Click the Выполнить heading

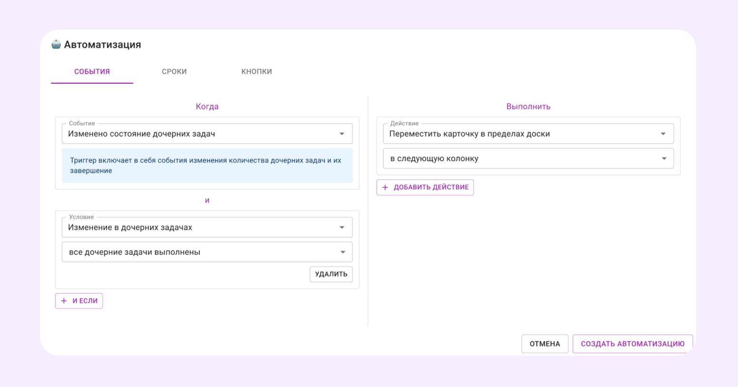(528, 106)
